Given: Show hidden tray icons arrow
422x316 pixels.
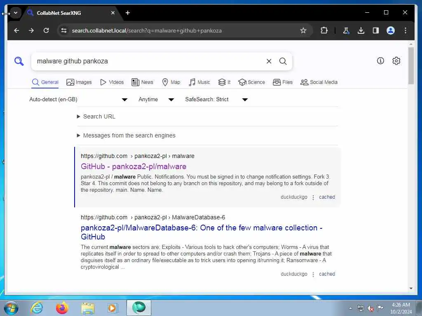Looking at the screenshot, I should point(350,309).
